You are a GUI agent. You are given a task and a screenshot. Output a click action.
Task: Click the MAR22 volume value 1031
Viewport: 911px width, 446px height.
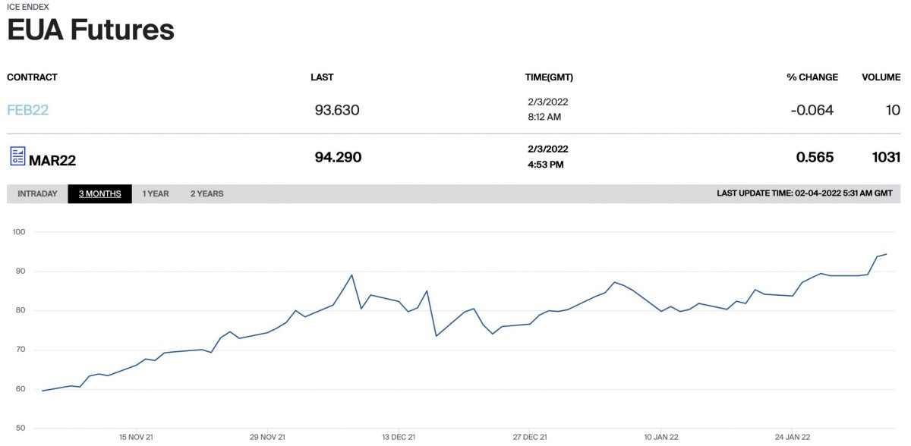point(886,158)
